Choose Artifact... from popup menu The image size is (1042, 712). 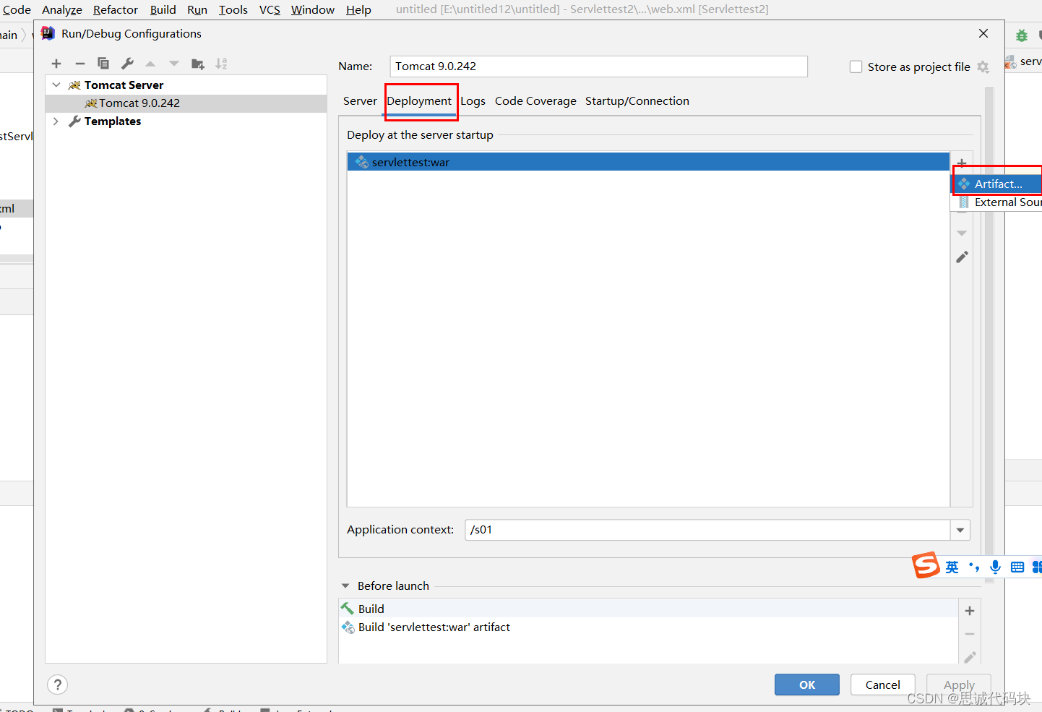997,184
